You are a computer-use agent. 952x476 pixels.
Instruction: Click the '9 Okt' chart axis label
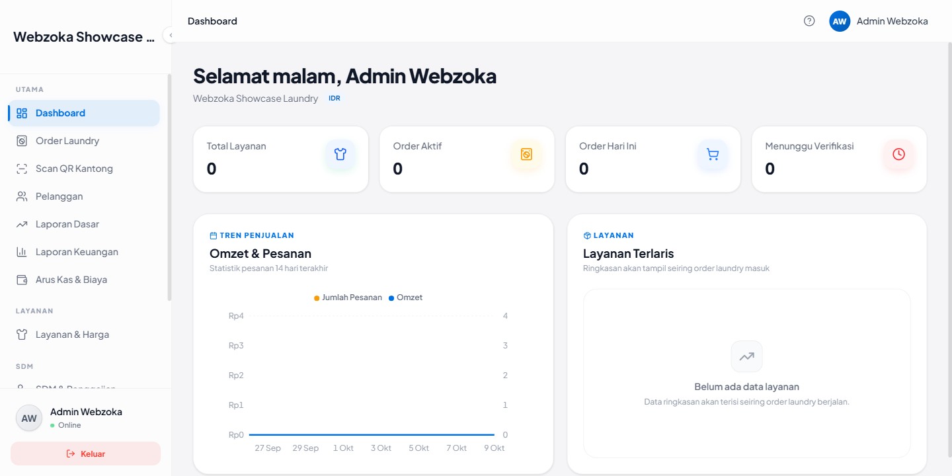[493, 448]
